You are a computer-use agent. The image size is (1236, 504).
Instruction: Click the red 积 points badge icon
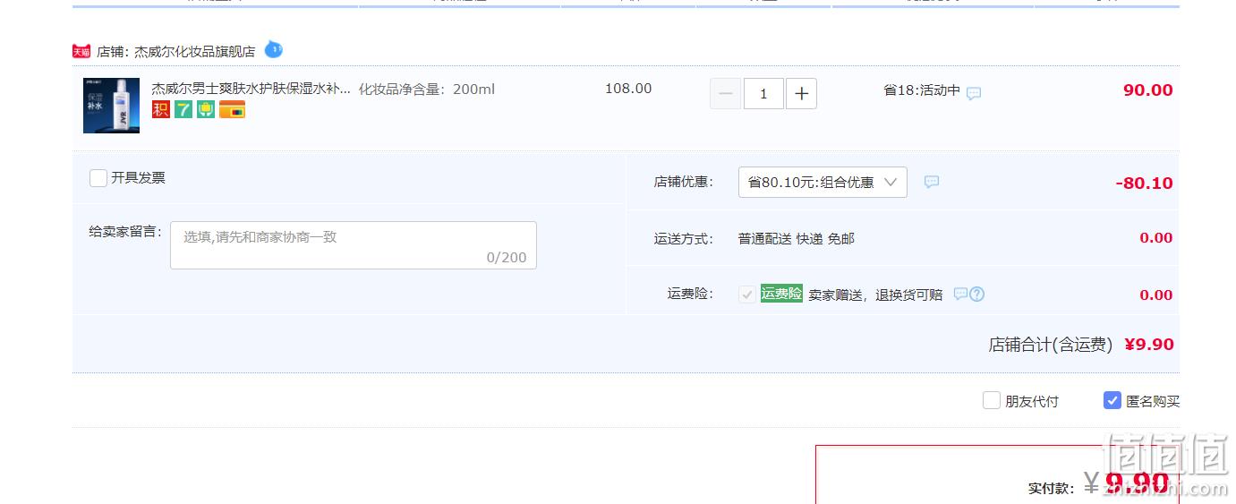pyautogui.click(x=161, y=109)
